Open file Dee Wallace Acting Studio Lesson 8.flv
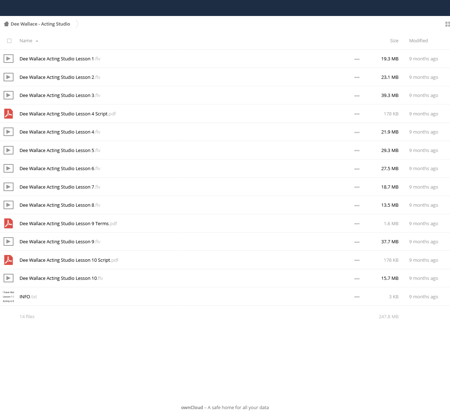This screenshot has height=418, width=450. tap(60, 205)
